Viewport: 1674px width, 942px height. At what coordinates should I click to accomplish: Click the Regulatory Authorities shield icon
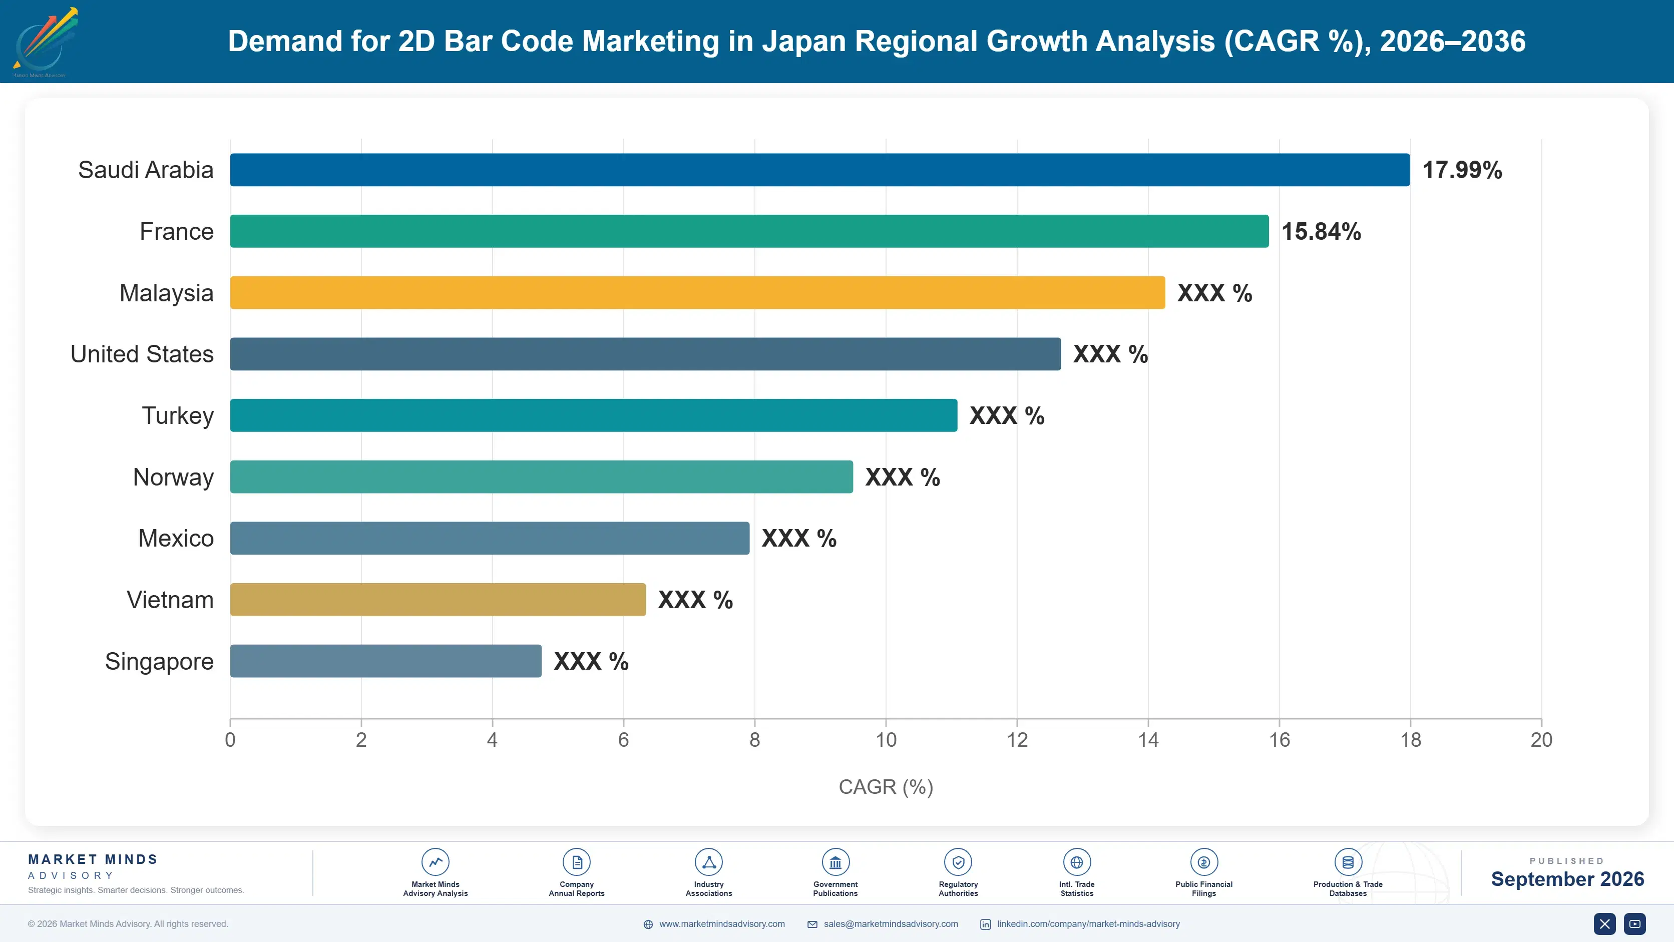[958, 862]
